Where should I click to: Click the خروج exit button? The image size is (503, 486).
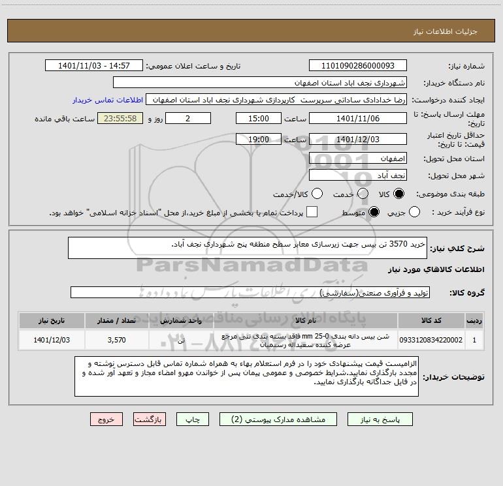(106, 419)
